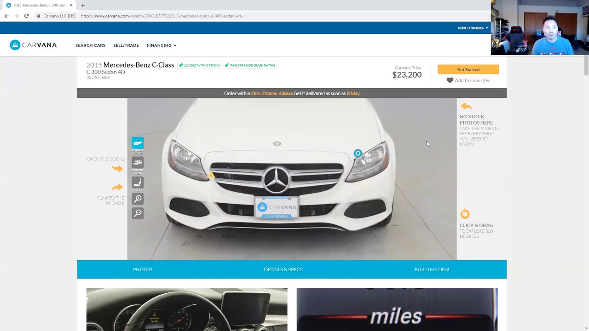Screen dimensions: 589x331
Task: Expand the How It Works dropdown
Action: tap(473, 28)
